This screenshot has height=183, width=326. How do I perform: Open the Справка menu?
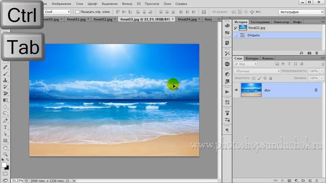point(181,4)
